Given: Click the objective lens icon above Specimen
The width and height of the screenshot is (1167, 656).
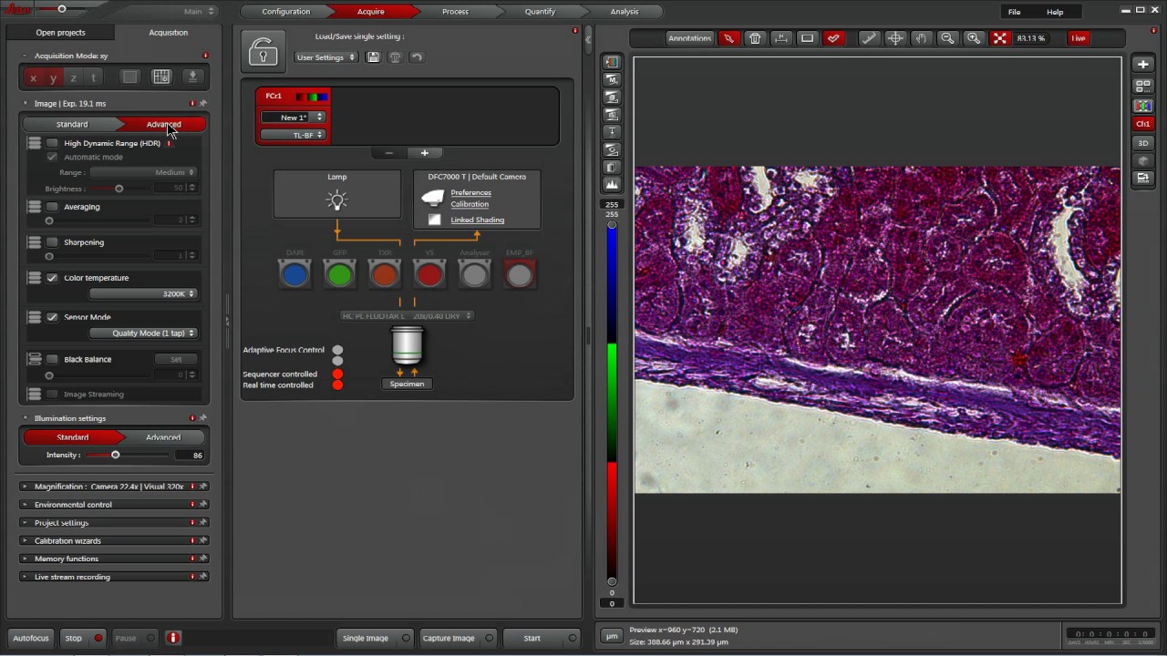Looking at the screenshot, I should tap(407, 346).
